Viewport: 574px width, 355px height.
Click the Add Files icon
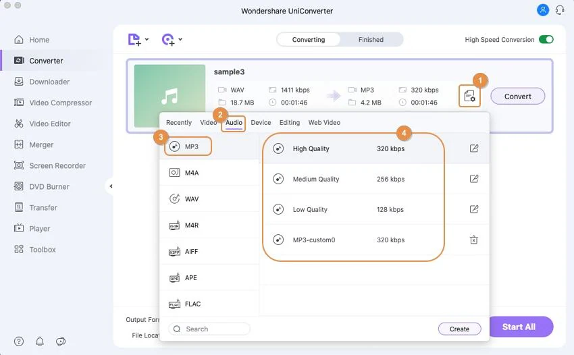point(134,40)
